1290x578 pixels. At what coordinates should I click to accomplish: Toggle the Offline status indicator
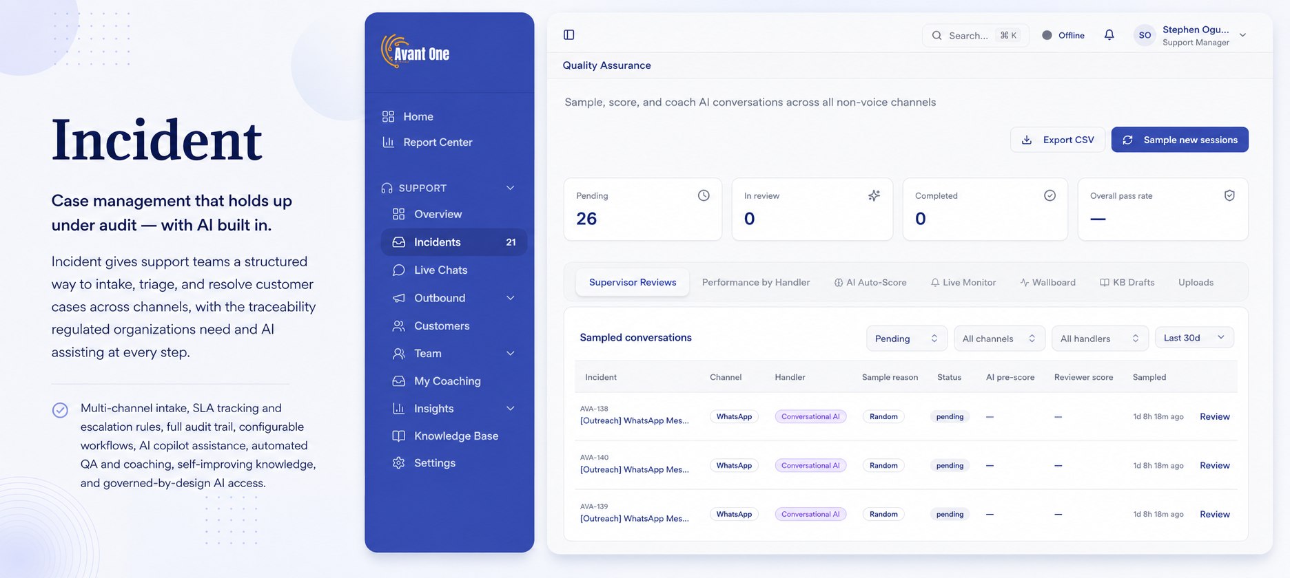point(1063,35)
